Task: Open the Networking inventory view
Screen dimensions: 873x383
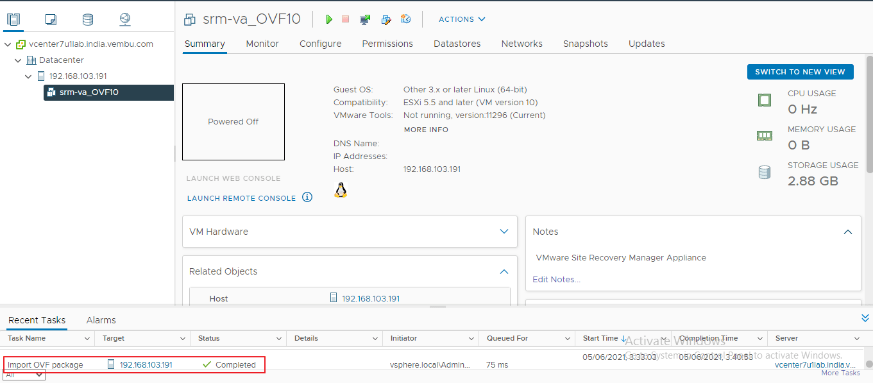Action: click(x=125, y=20)
